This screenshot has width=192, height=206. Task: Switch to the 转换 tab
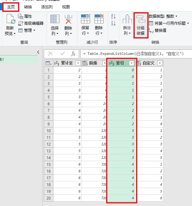point(28,7)
